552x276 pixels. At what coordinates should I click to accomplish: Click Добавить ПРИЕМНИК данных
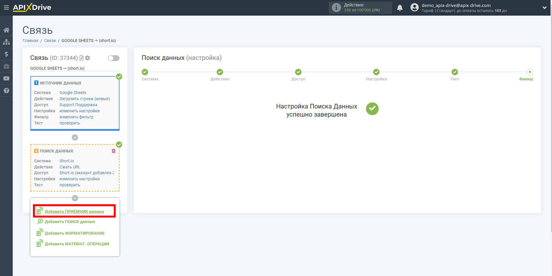click(x=74, y=211)
